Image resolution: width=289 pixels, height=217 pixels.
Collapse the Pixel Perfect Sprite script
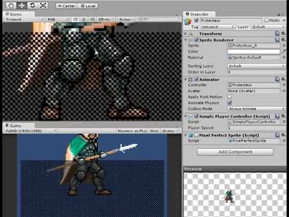(185, 135)
